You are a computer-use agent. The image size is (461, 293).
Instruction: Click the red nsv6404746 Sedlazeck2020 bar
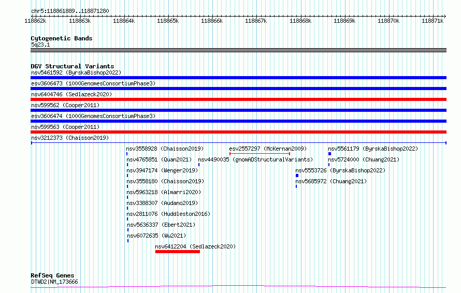[238, 99]
